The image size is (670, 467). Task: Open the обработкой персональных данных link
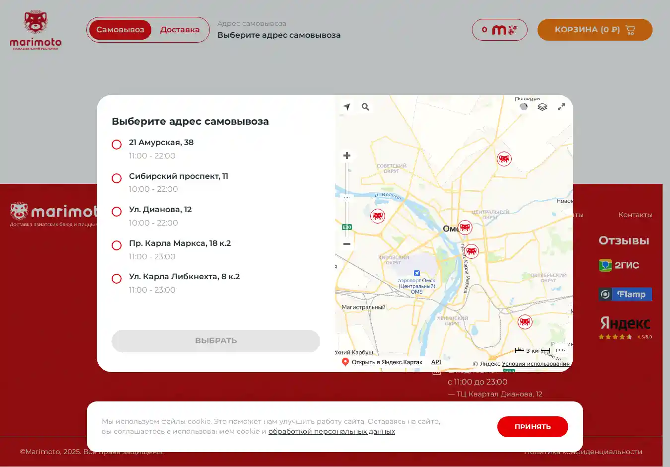pos(332,431)
